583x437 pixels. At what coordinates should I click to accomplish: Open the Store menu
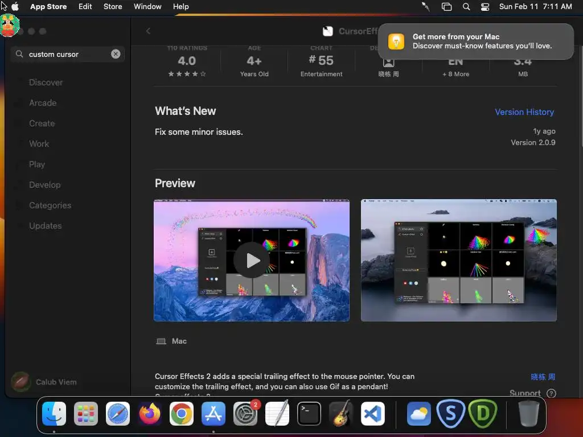coord(113,6)
